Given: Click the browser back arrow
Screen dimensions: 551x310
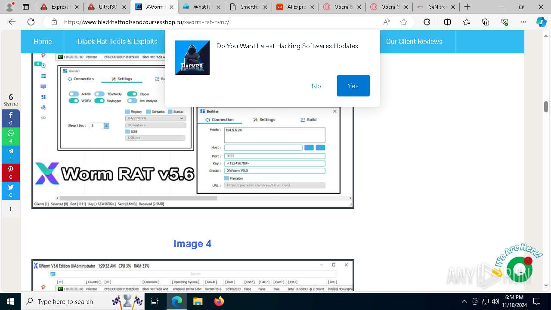Looking at the screenshot, I should 12,22.
